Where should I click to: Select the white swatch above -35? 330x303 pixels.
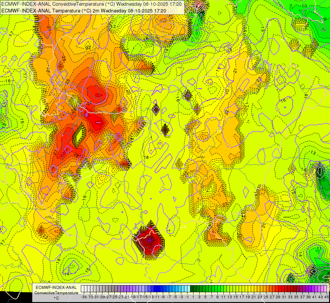pos(83,289)
